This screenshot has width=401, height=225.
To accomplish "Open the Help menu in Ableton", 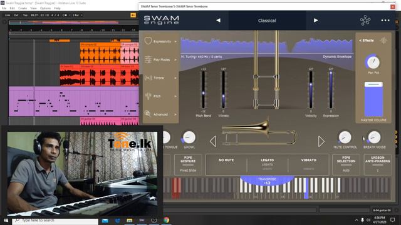I will pos(57,8).
